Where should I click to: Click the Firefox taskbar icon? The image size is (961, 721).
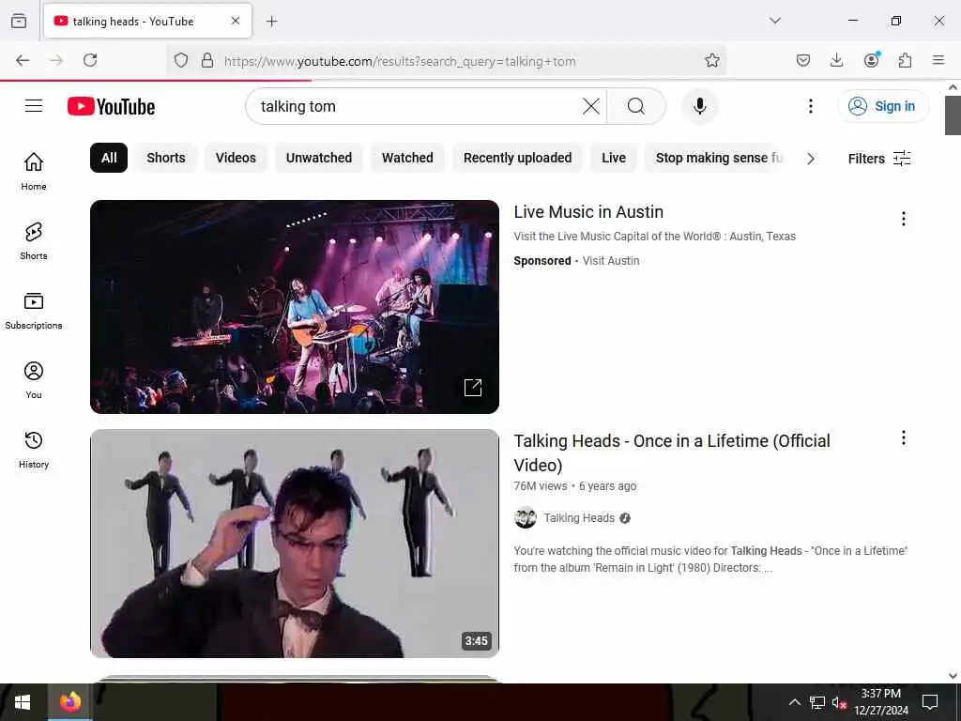click(x=69, y=702)
